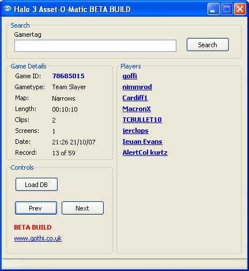Click the Load DB button
Viewport: 249px width, 271px height.
point(36,185)
